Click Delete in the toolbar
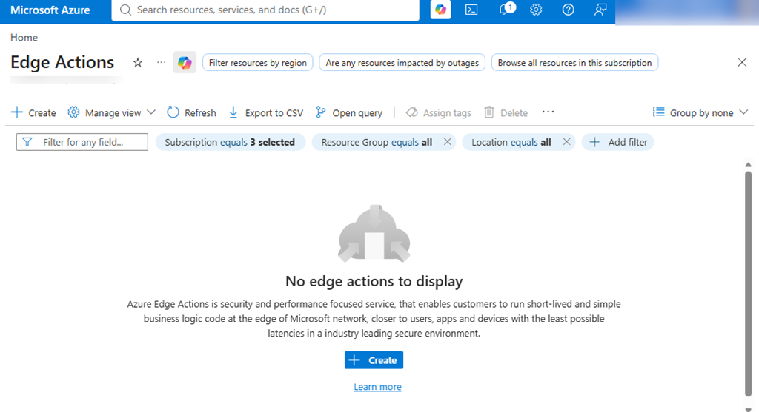Viewport: 759px width, 412px height. [x=506, y=112]
